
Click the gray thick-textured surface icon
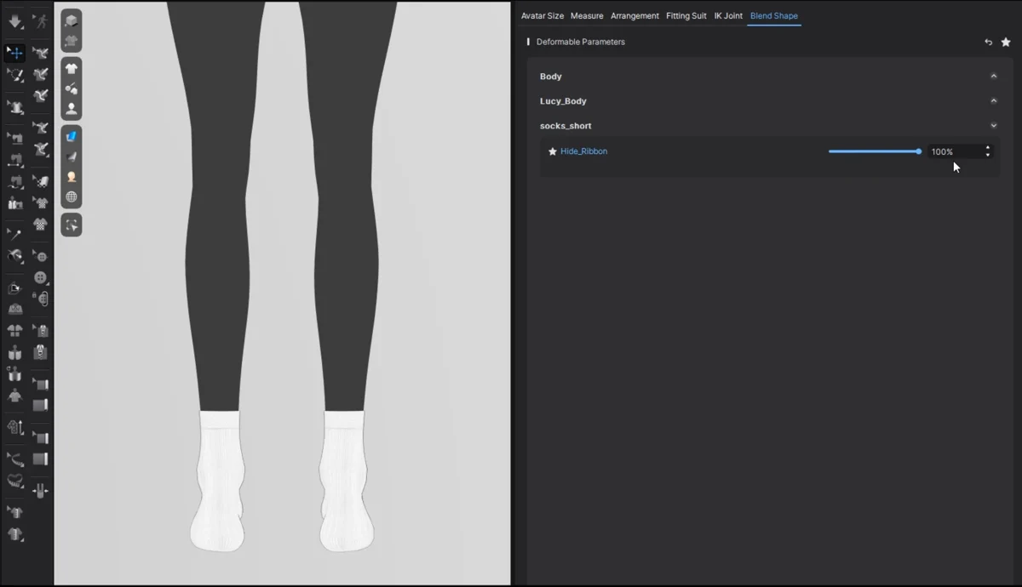pyautogui.click(x=72, y=157)
